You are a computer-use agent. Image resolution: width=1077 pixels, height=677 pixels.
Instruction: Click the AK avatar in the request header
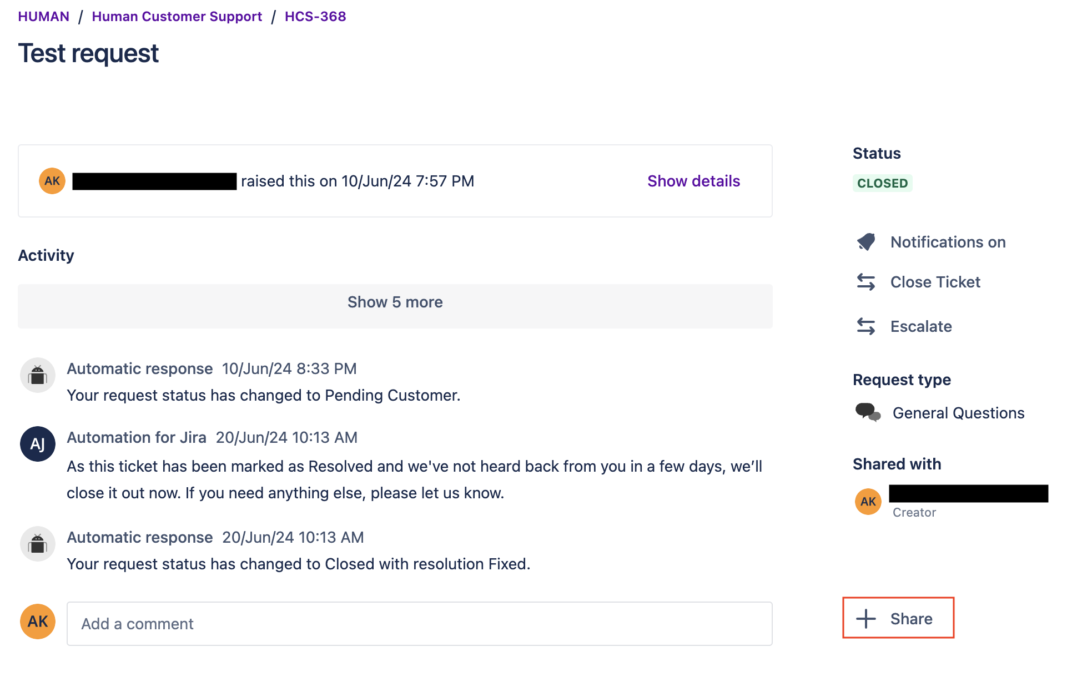point(52,181)
